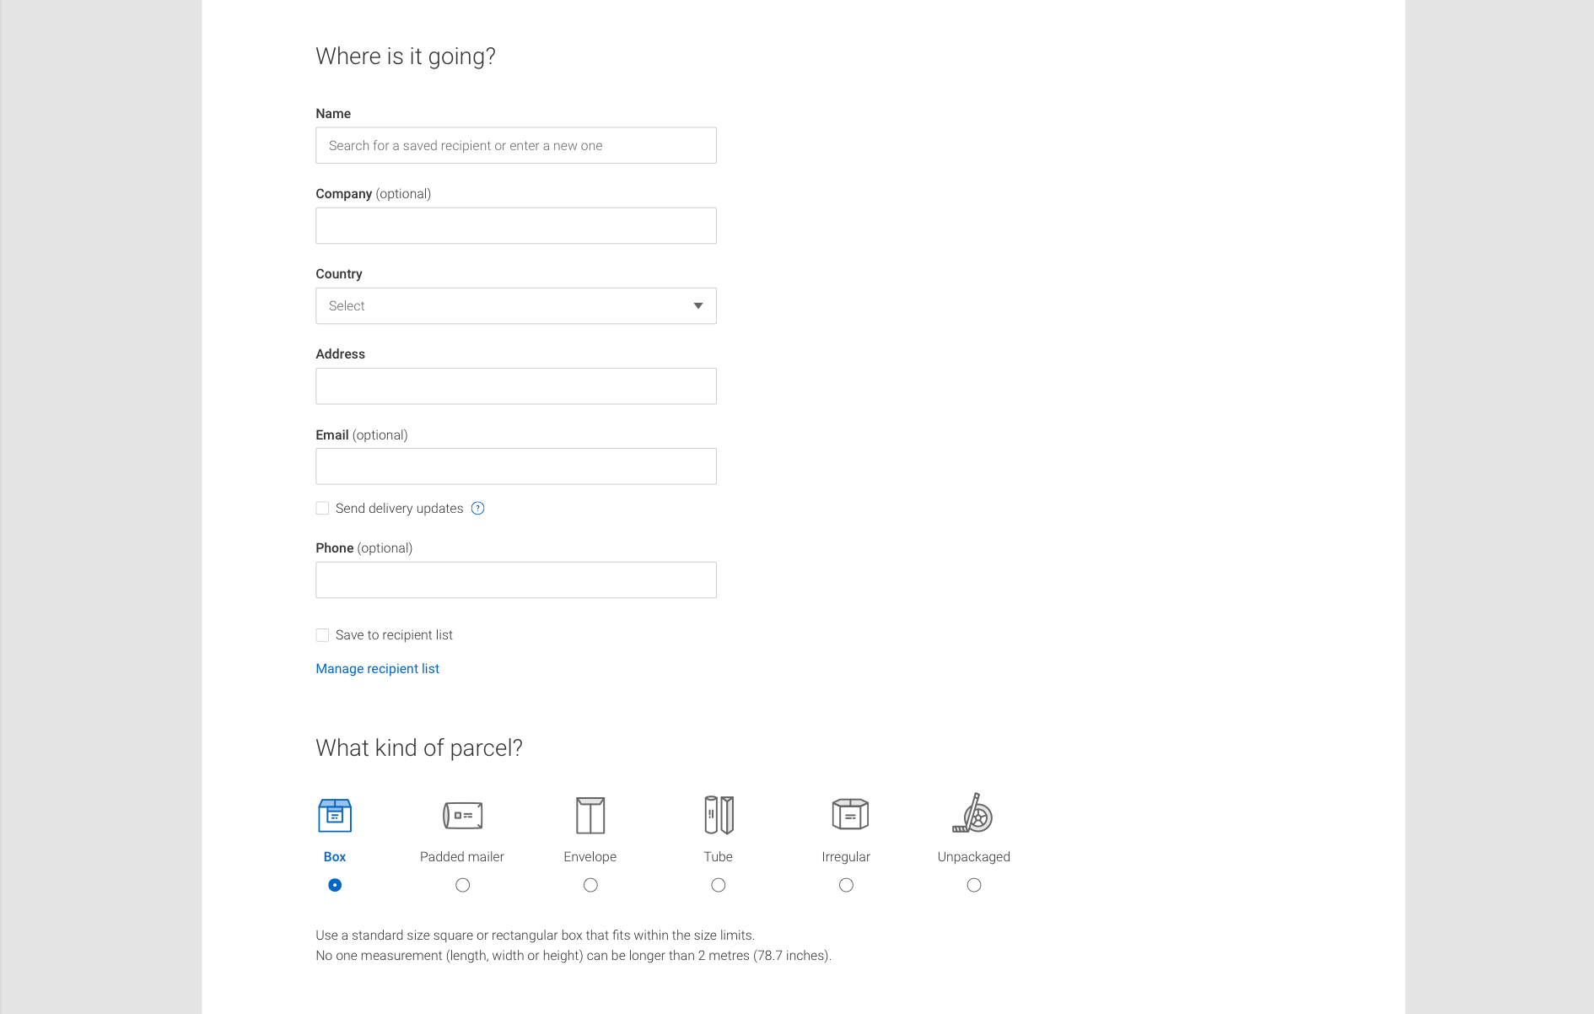
Task: Choose the Tube parcel icon
Action: [718, 815]
